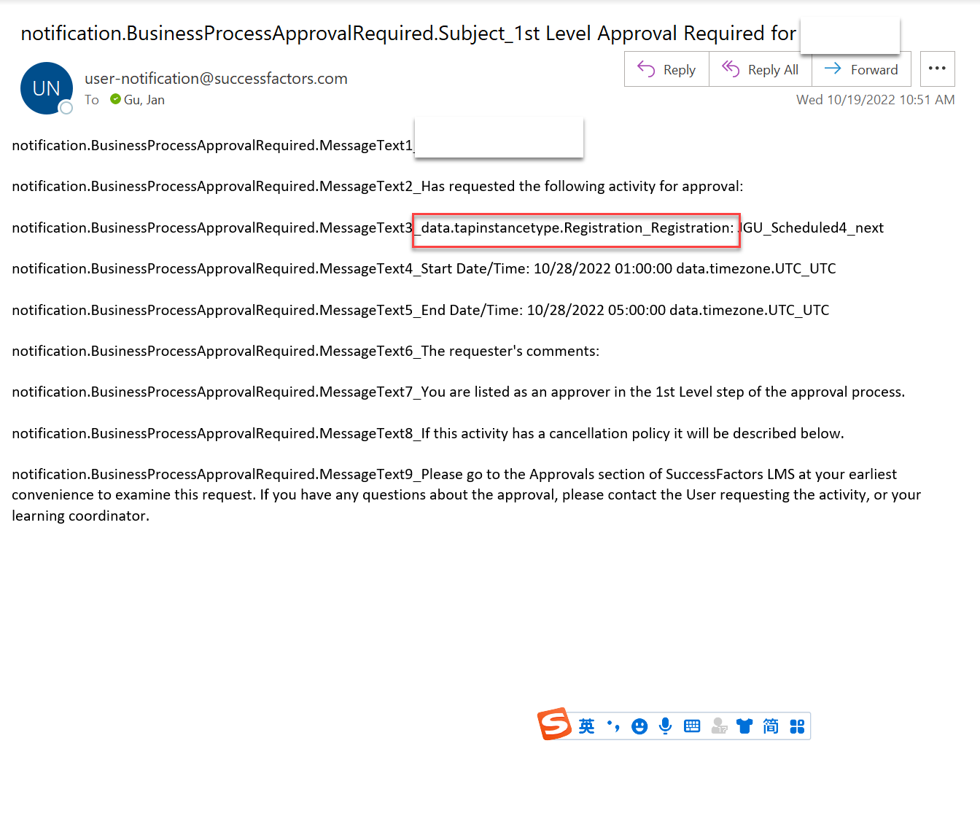
Task: Open the skin shirt icon in IME bar
Action: (x=744, y=726)
